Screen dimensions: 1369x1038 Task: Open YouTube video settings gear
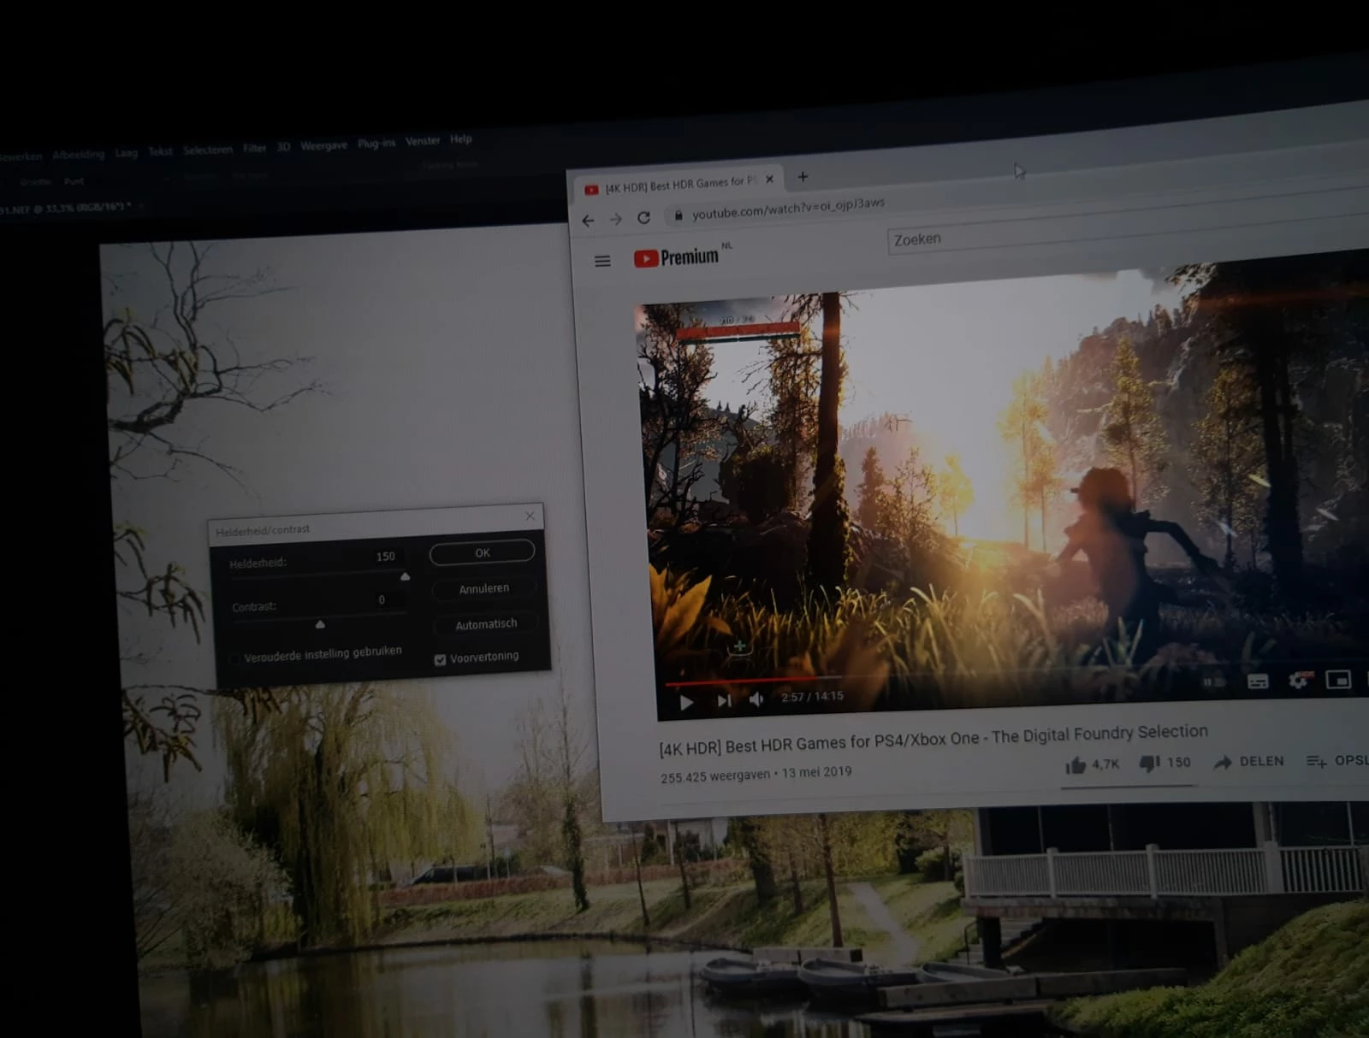coord(1298,680)
